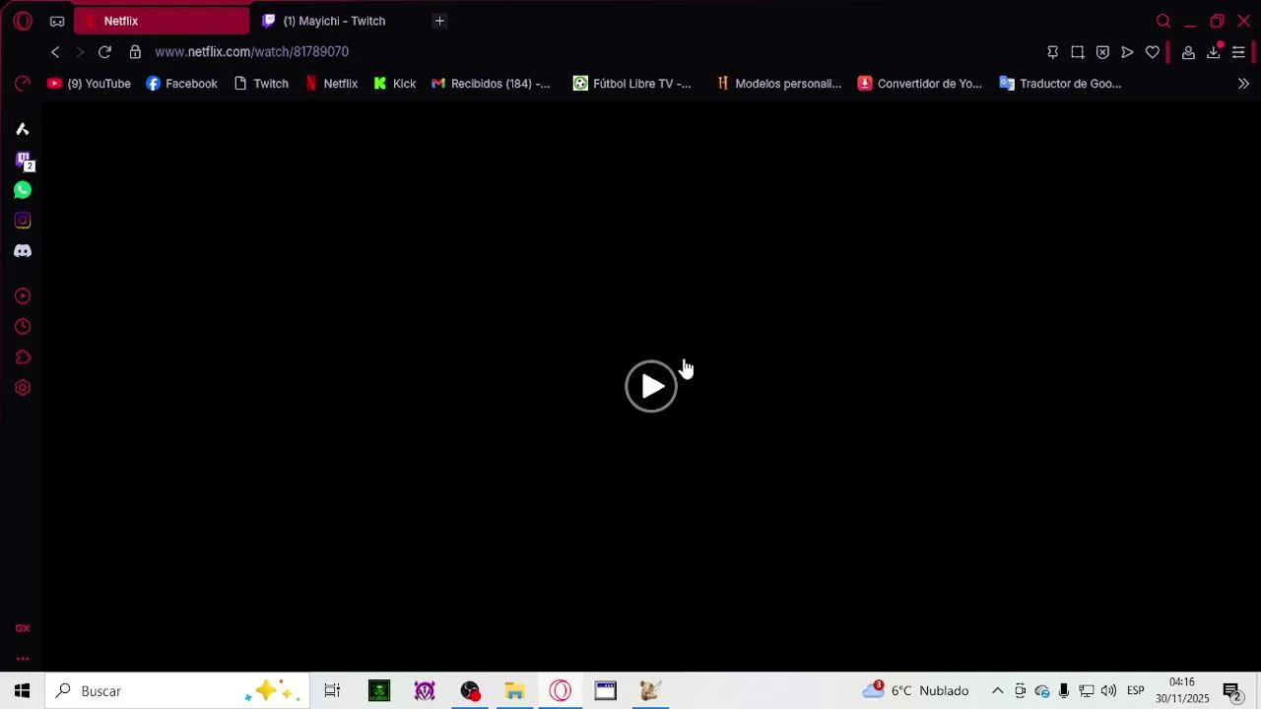Open a new tab
This screenshot has height=709, width=1261.
pyautogui.click(x=439, y=21)
